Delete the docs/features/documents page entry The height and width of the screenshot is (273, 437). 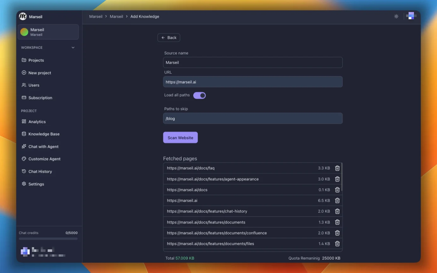(x=337, y=222)
